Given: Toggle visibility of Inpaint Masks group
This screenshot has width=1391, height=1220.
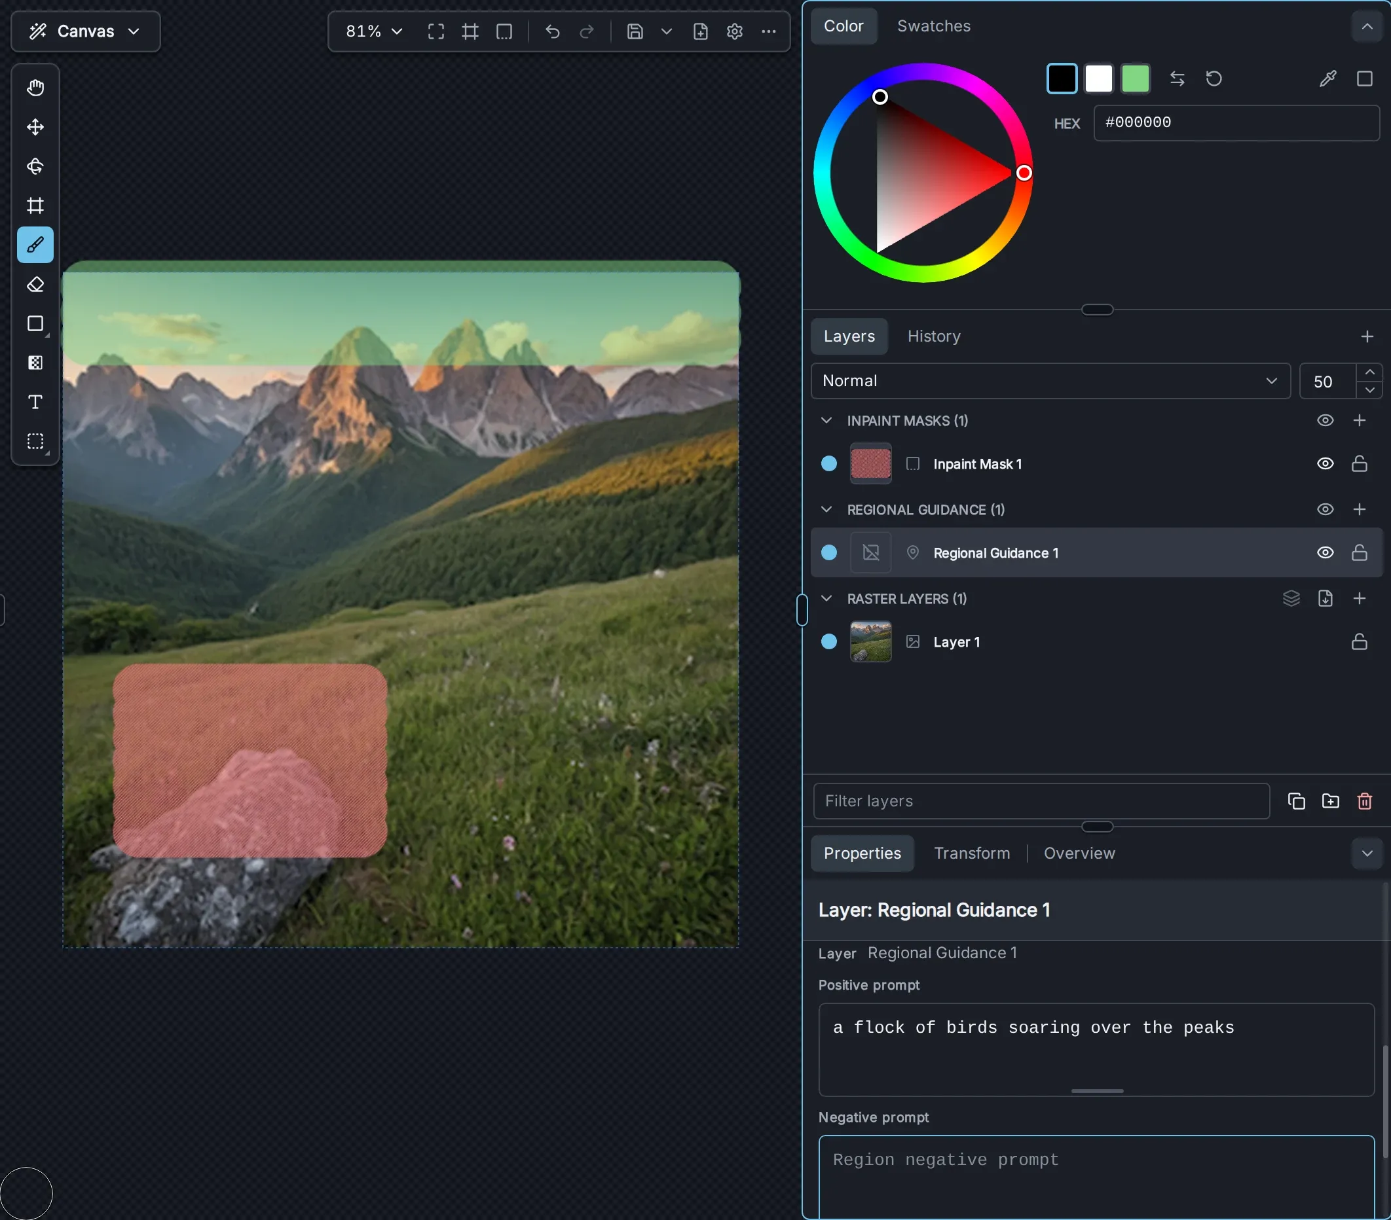Looking at the screenshot, I should tap(1325, 420).
